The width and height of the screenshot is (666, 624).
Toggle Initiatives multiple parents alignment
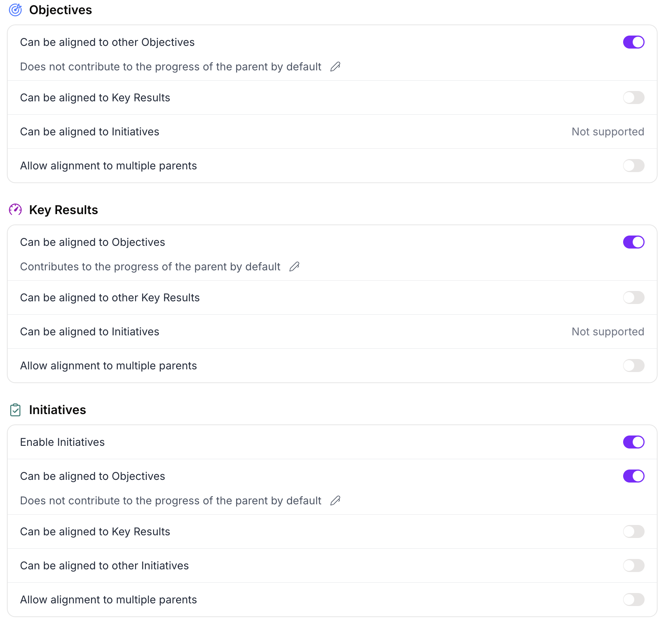[x=633, y=600]
